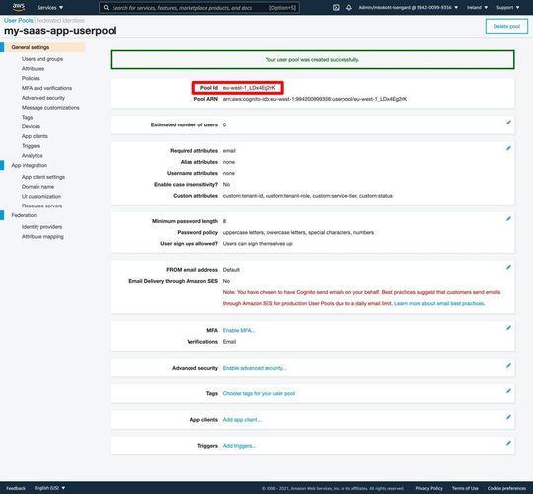Click the custom attributes value list

[x=307, y=196]
